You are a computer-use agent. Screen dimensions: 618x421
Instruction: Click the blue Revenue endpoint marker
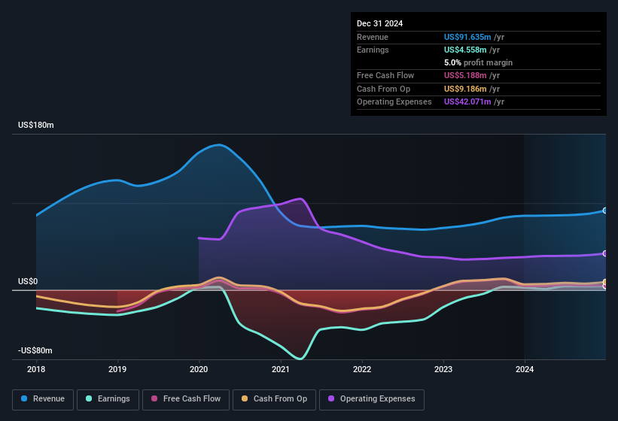tap(605, 211)
